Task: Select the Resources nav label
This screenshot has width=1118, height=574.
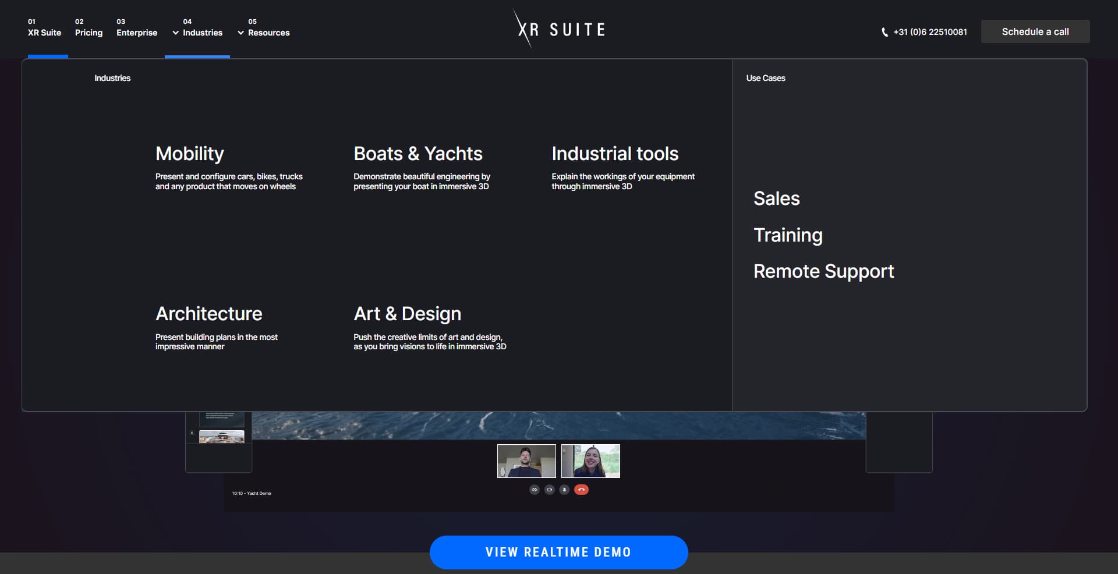Action: [268, 33]
